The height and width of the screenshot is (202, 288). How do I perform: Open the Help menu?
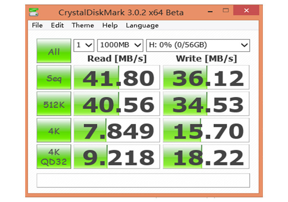click(110, 25)
